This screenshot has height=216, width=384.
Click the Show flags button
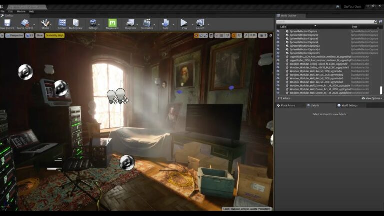tap(39, 36)
